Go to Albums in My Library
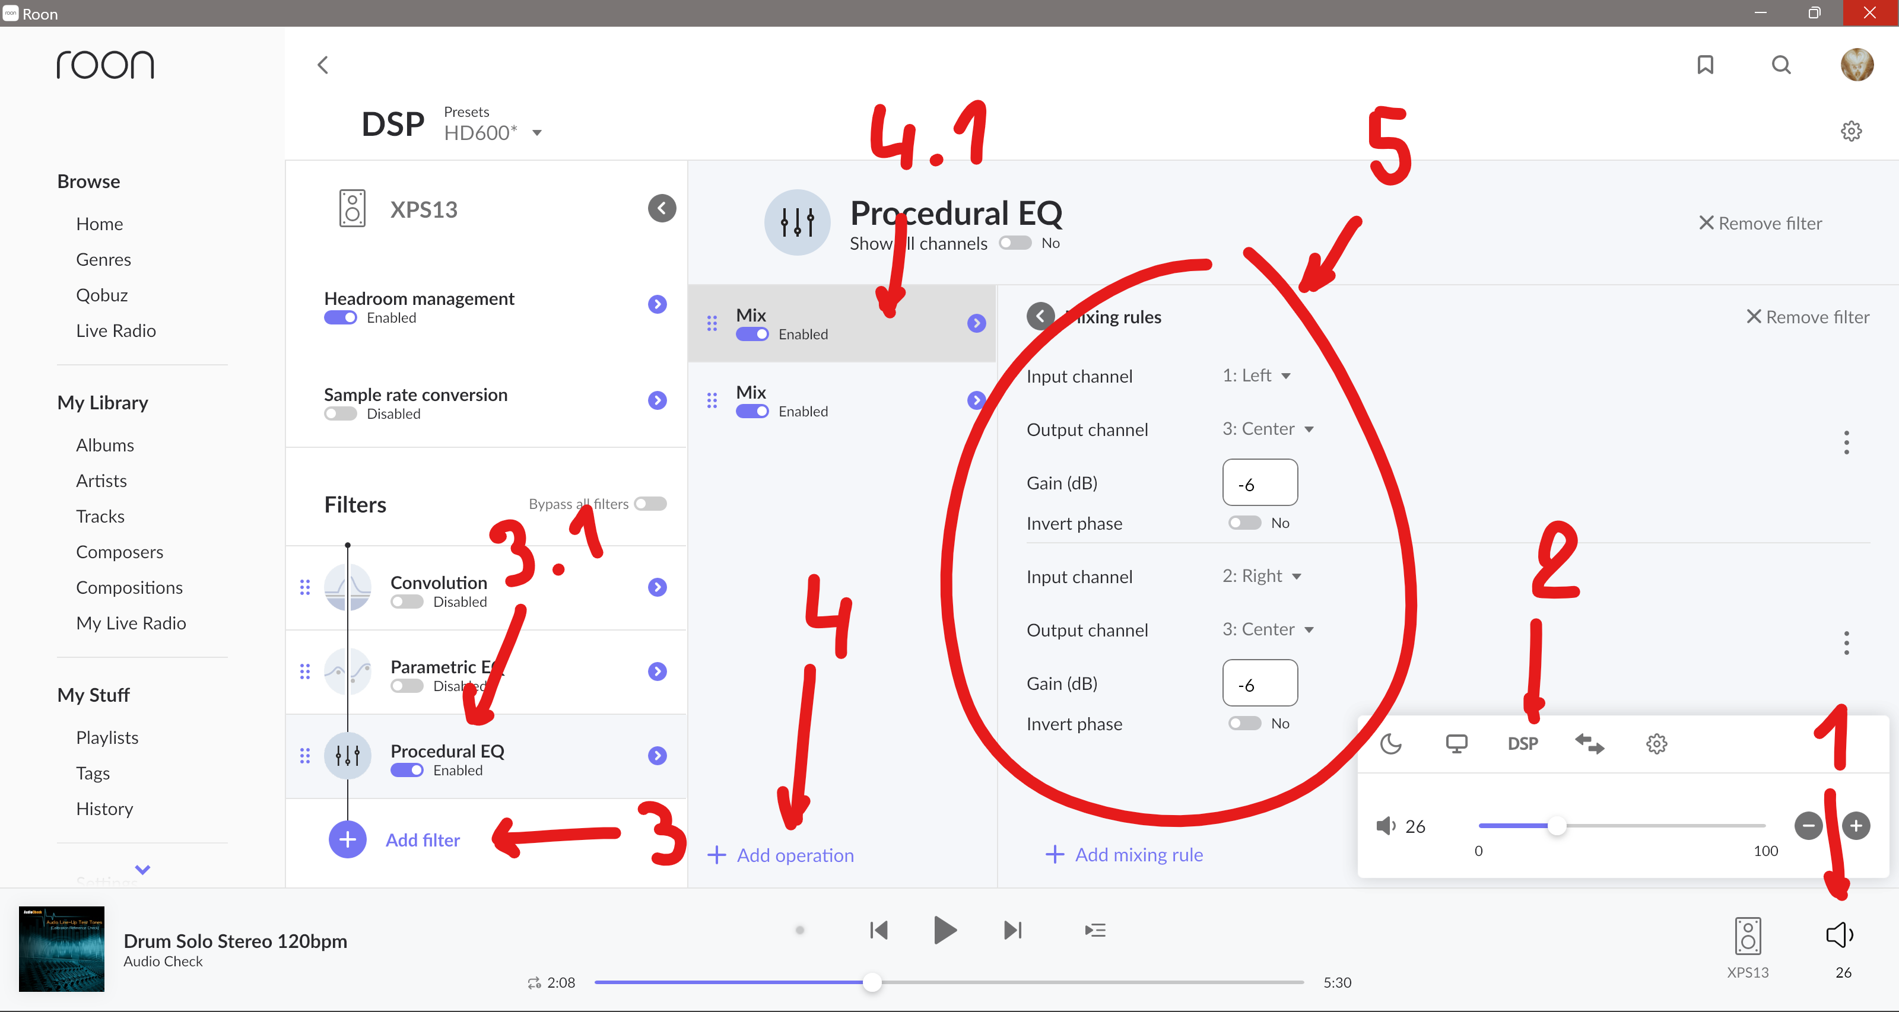The height and width of the screenshot is (1012, 1899). [104, 445]
